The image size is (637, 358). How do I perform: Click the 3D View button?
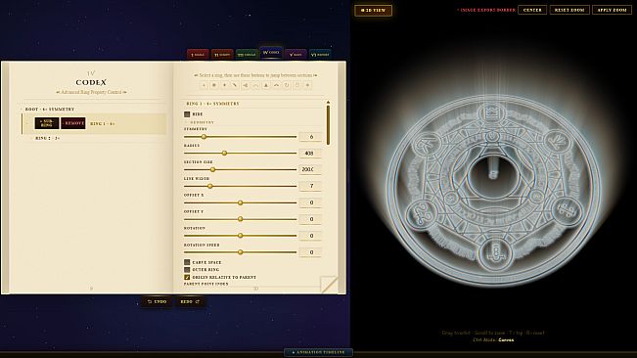374,10
